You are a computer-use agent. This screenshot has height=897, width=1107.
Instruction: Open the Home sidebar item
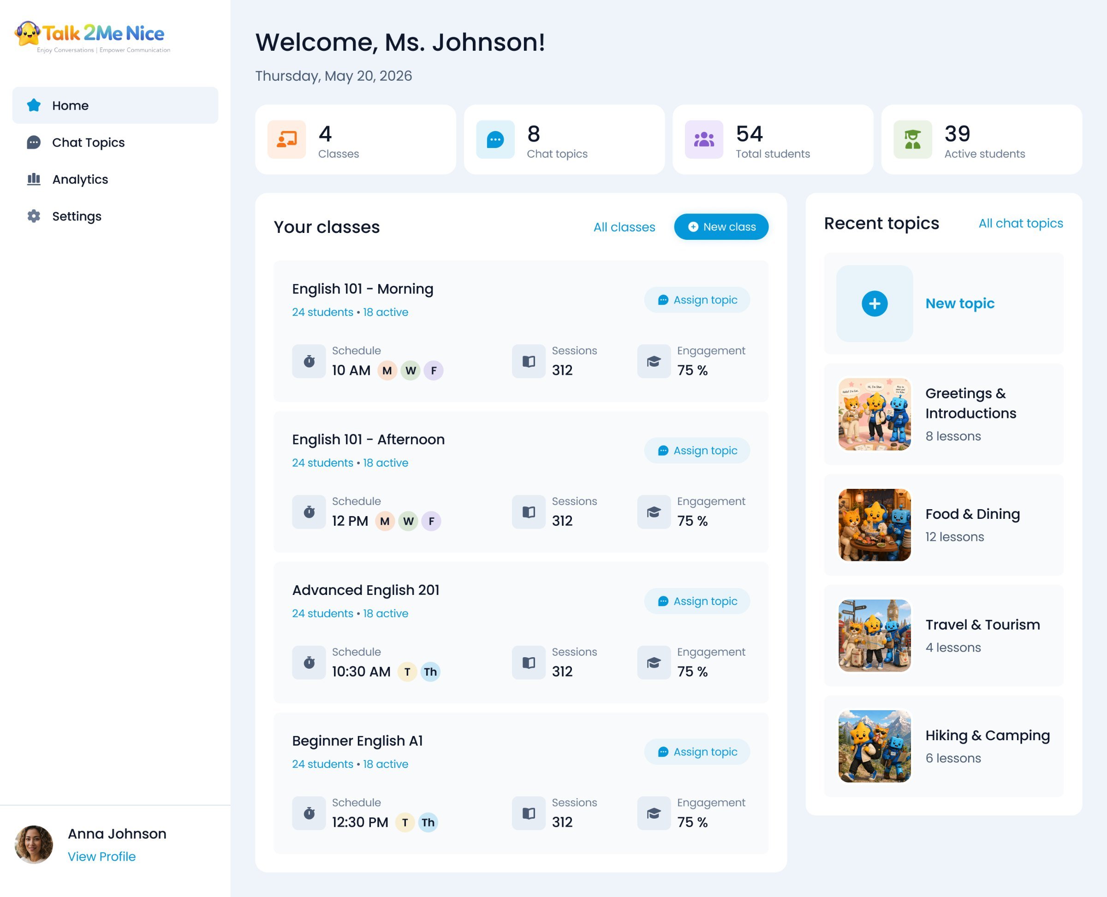coord(115,106)
